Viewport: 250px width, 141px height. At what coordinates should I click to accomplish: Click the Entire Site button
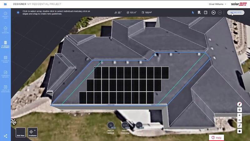(236, 13)
